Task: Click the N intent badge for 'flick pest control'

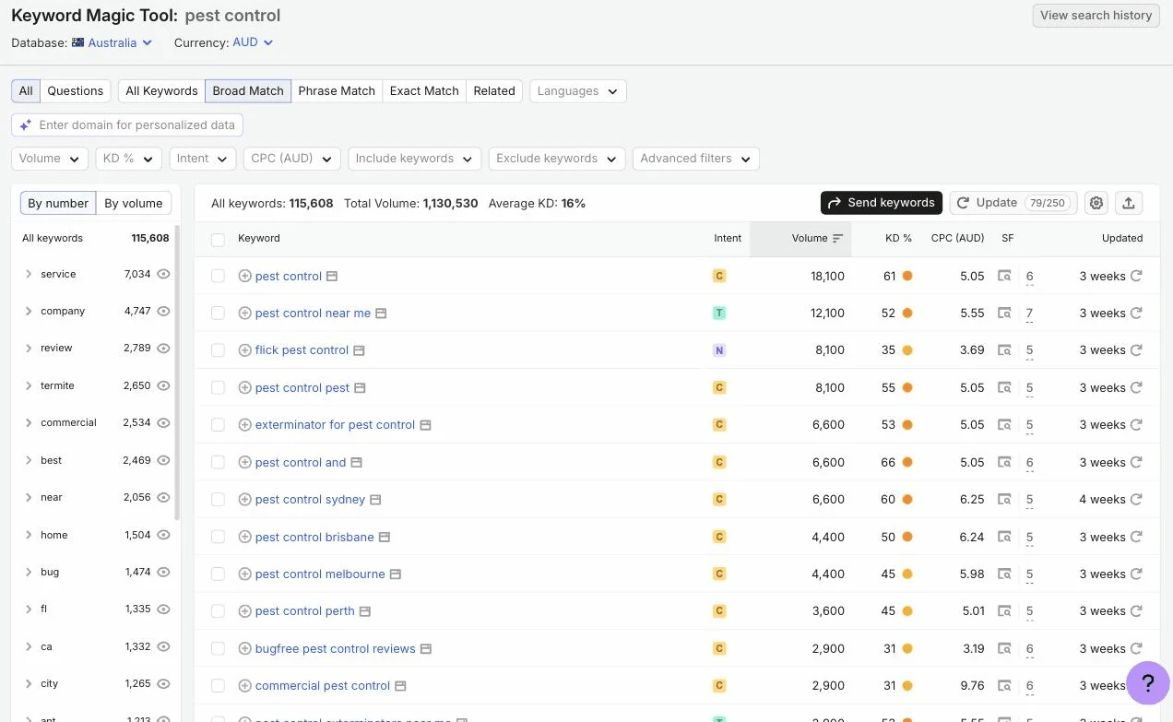Action: tap(719, 350)
